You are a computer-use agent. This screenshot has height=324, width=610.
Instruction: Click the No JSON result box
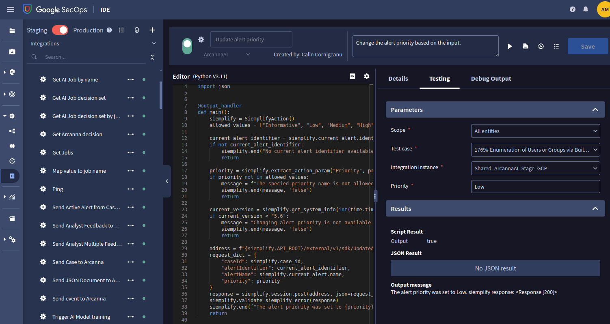point(495,268)
